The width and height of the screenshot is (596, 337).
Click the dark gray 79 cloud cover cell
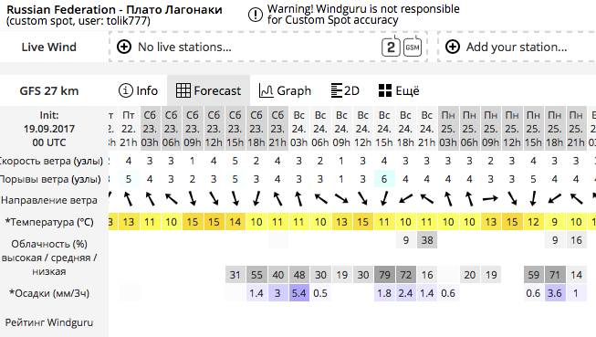click(x=384, y=275)
